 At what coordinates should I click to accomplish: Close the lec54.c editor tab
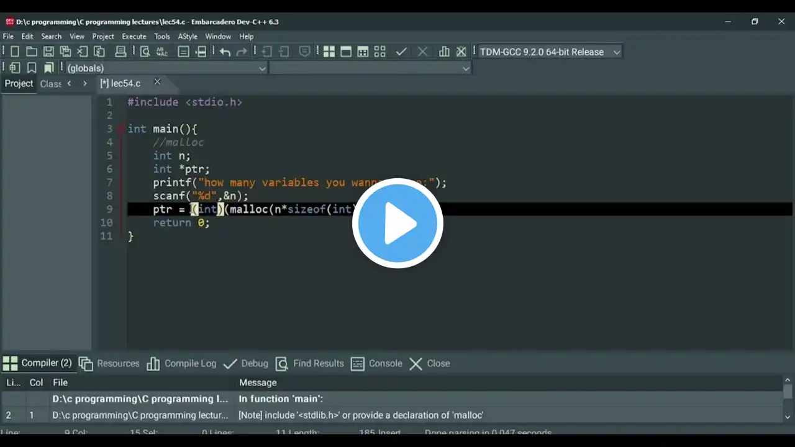click(x=157, y=82)
